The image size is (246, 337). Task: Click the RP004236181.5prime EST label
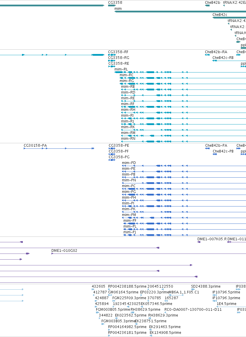click(127, 333)
